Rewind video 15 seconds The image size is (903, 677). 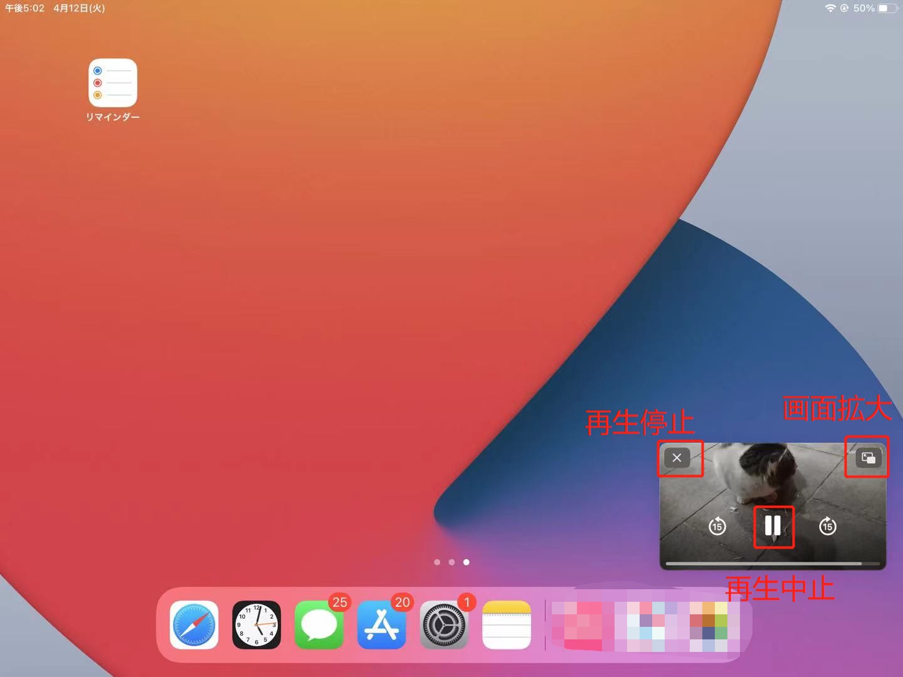point(717,526)
